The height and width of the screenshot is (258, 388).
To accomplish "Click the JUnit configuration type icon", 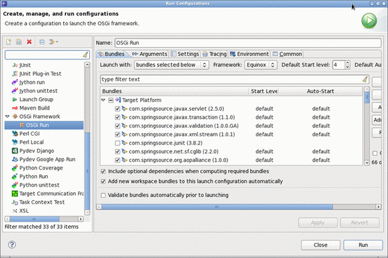I will pyautogui.click(x=15, y=65).
